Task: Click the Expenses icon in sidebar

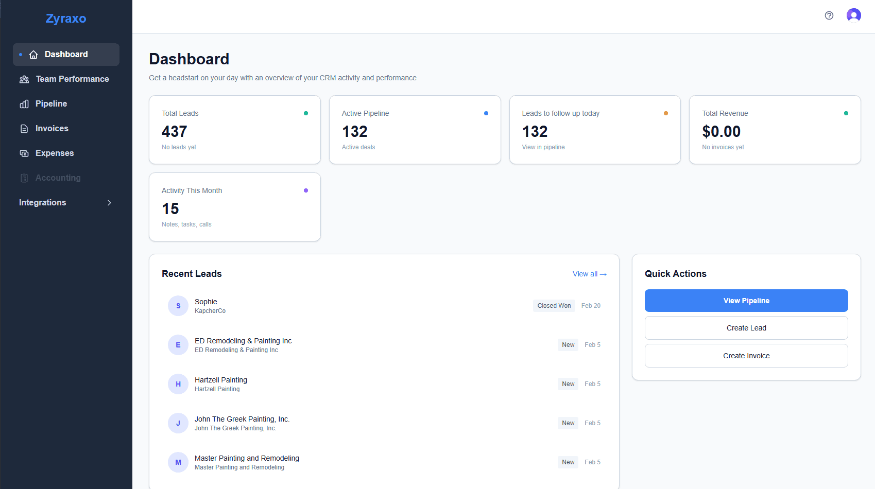Action: pyautogui.click(x=24, y=153)
